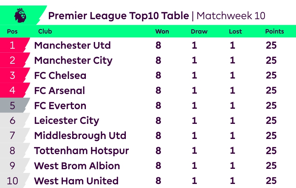Screen dimensions: 296x188
Task: Select Manchester City in the table
Action: pyautogui.click(x=73, y=60)
